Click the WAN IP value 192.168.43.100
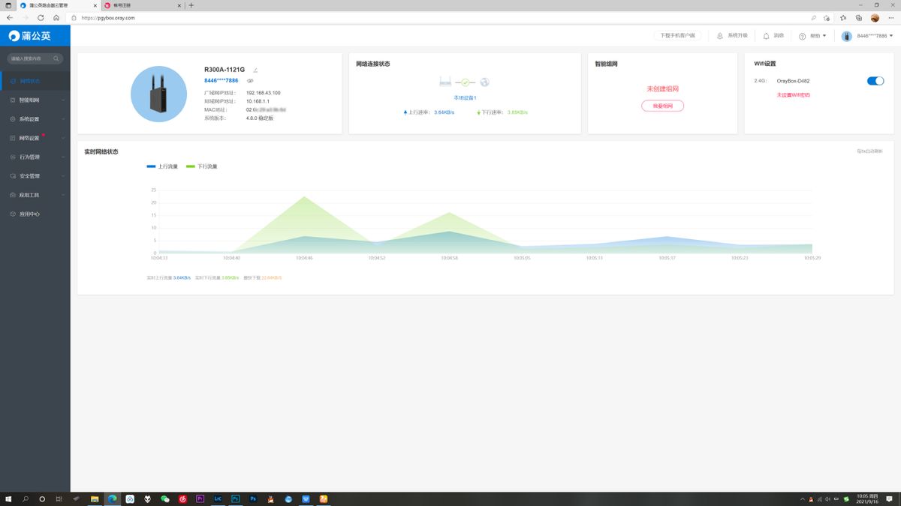901x506 pixels. (263, 92)
